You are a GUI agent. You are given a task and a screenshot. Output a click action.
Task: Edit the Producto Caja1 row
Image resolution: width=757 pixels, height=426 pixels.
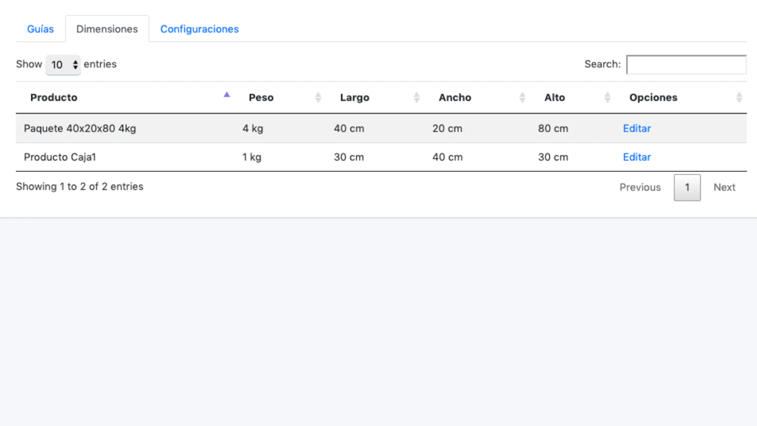pos(636,157)
